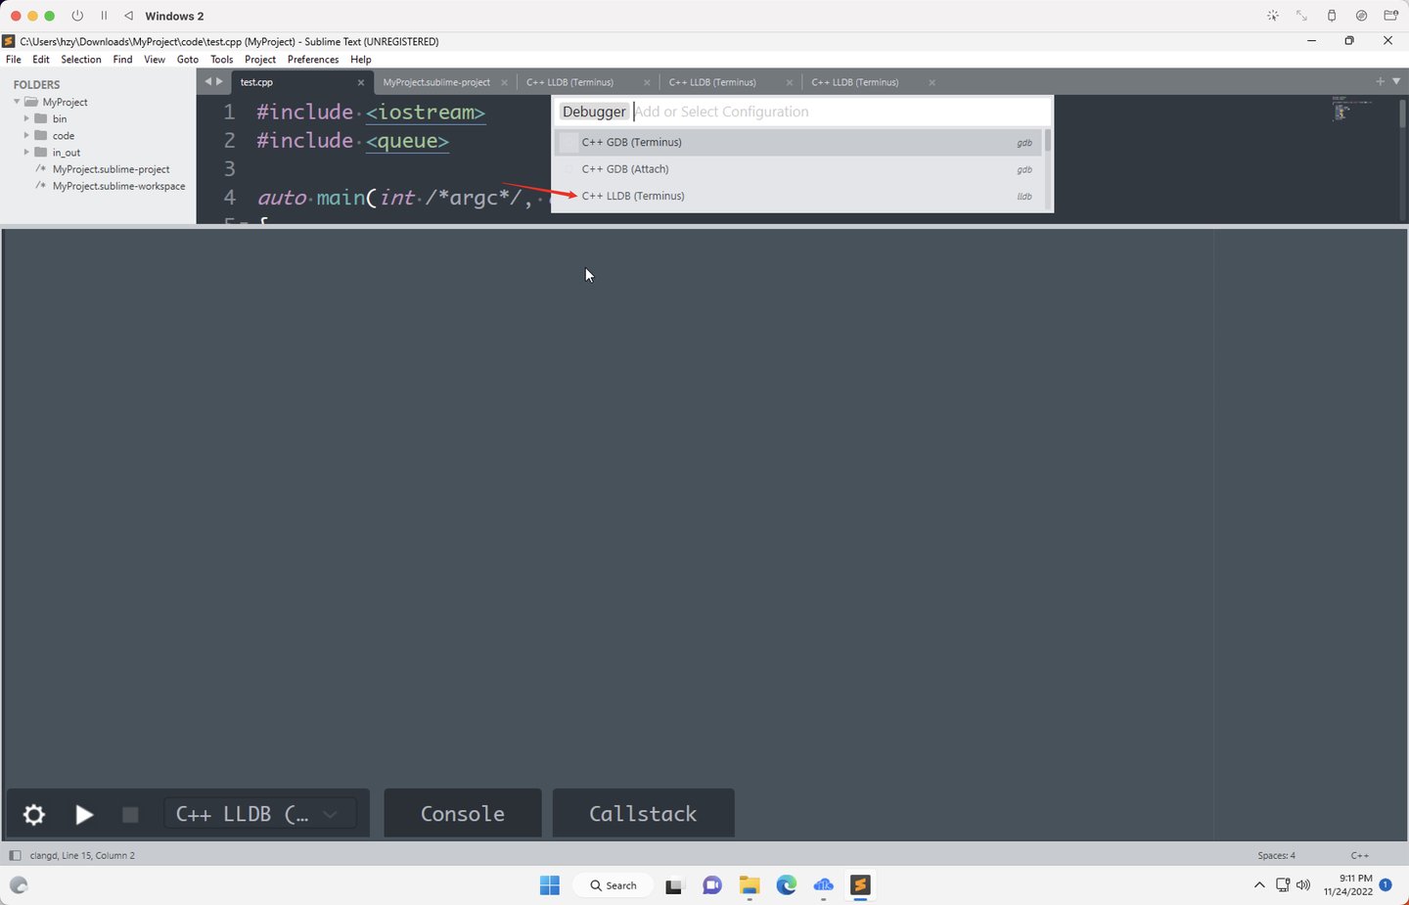Viewport: 1409px width, 905px height.
Task: Collapse the MyProject folder tree
Action: click(x=17, y=101)
